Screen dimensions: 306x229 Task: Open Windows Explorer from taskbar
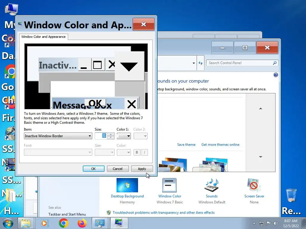coord(26,223)
